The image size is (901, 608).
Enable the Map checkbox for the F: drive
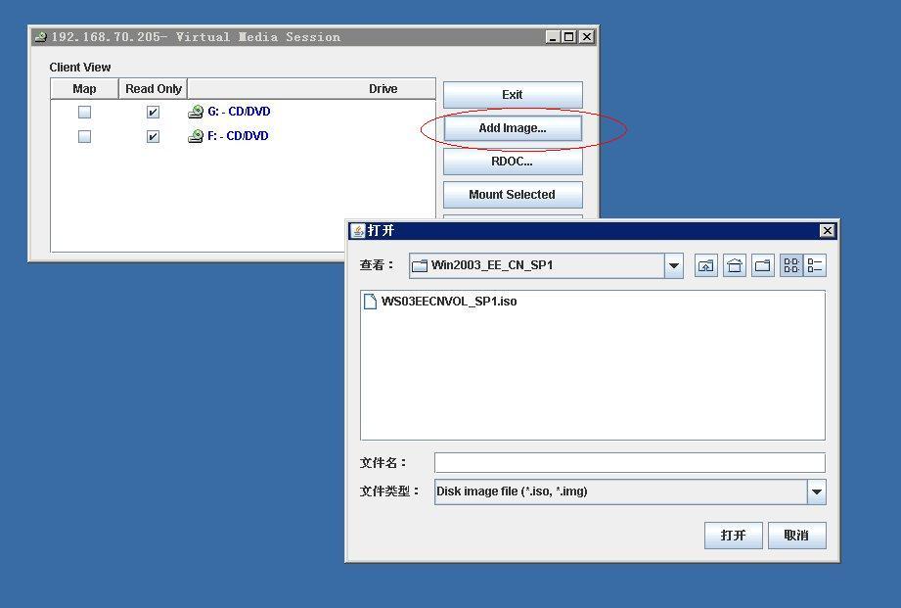pyautogui.click(x=84, y=135)
